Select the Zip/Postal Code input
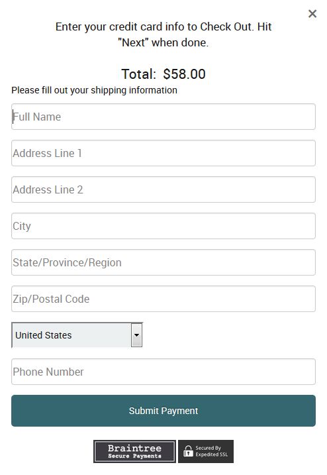Viewport: 327px width, 475px height. tap(163, 299)
